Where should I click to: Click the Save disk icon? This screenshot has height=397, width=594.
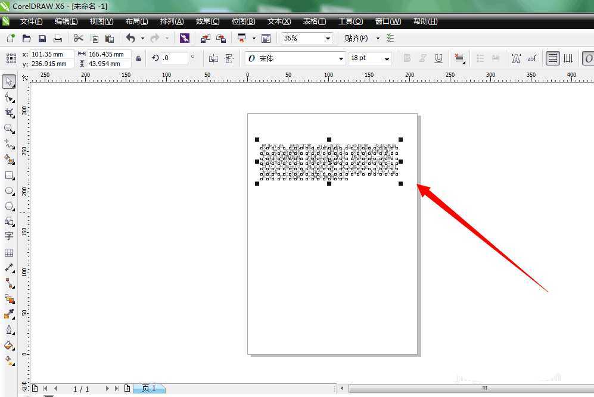[42, 38]
